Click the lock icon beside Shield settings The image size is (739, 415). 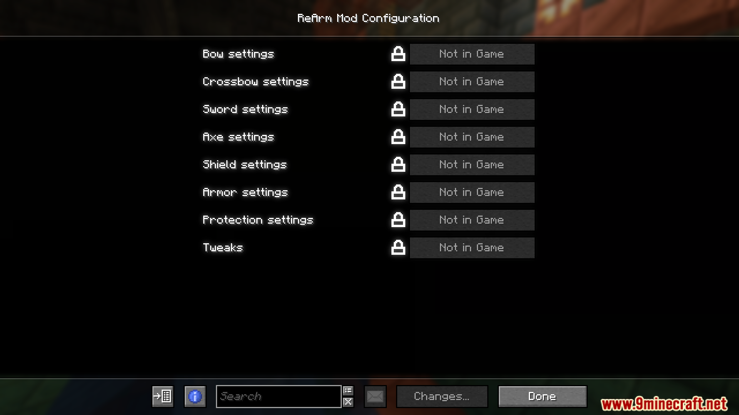pos(398,165)
